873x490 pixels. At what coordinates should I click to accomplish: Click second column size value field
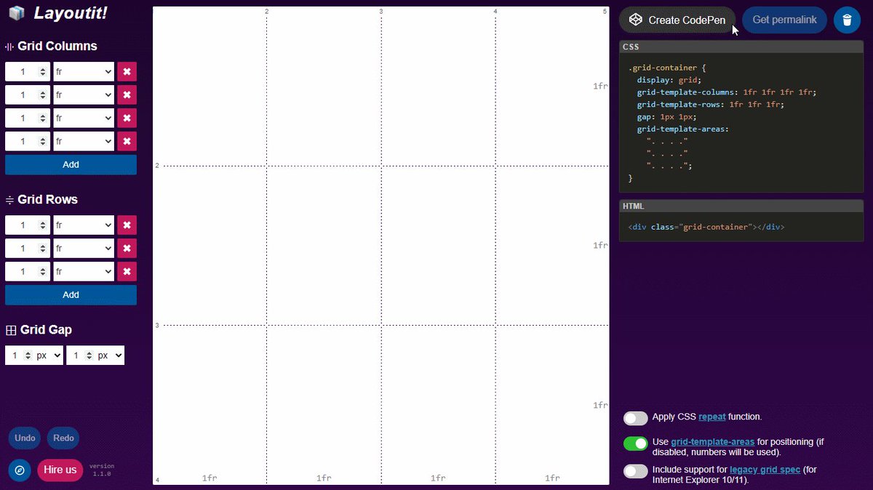pos(28,95)
